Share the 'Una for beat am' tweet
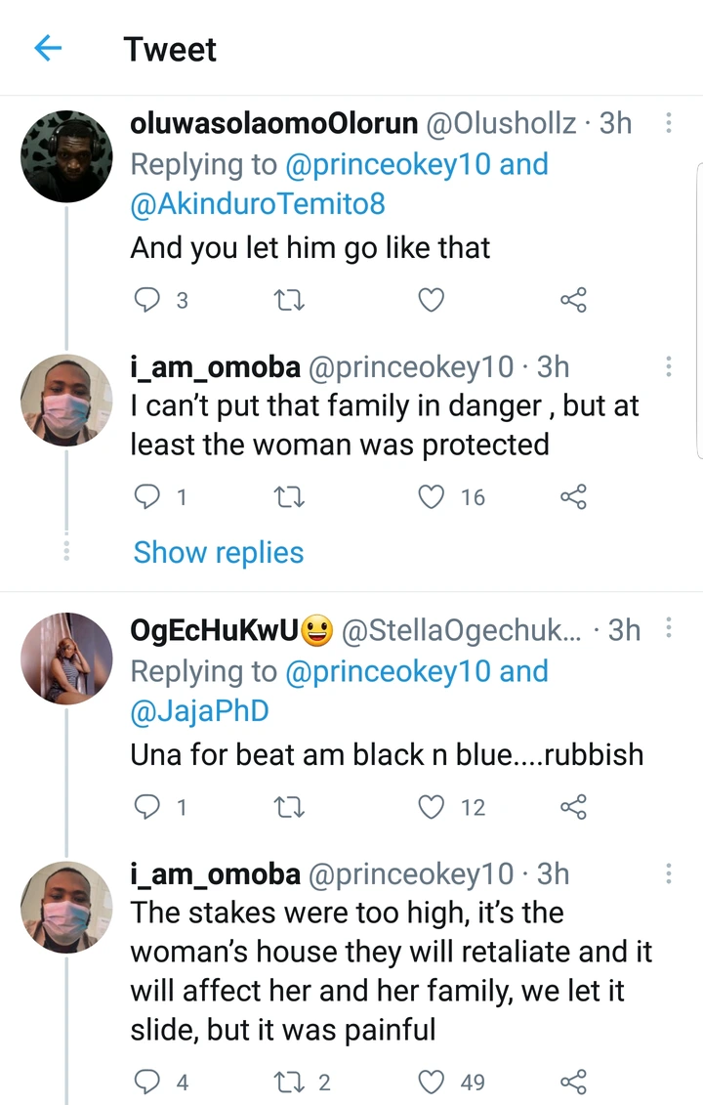The width and height of the screenshot is (703, 1105). 573,807
